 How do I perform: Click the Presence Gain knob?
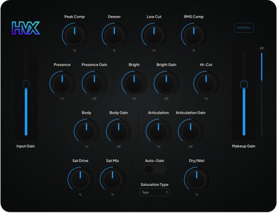coord(94,83)
